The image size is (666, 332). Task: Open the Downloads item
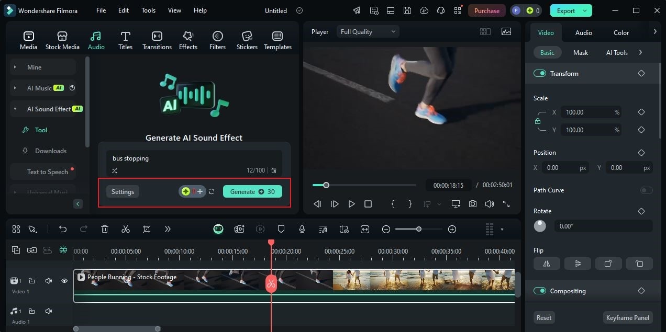point(51,151)
